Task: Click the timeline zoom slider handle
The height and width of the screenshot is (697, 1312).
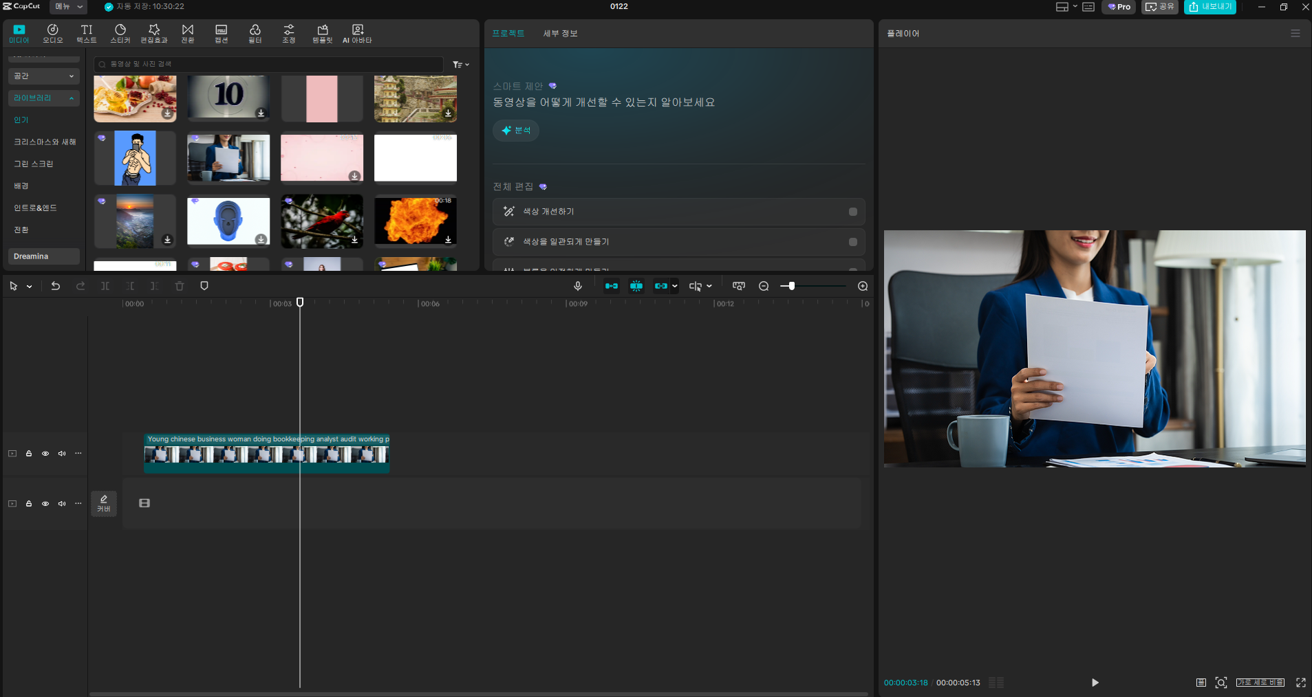Action: pyautogui.click(x=792, y=286)
